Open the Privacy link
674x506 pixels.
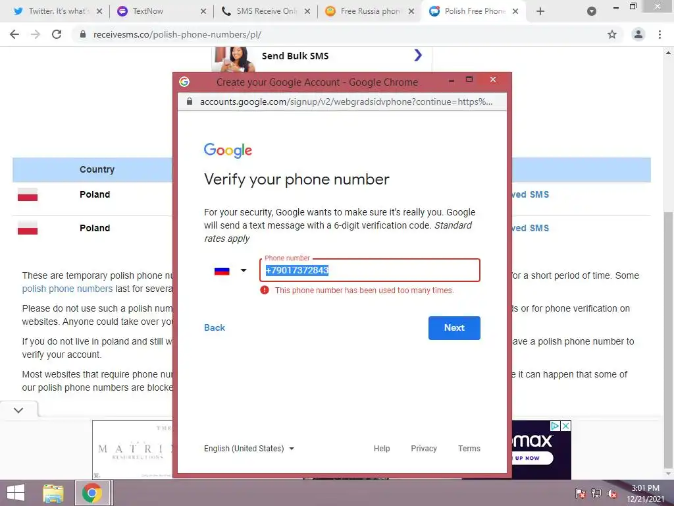(x=424, y=448)
